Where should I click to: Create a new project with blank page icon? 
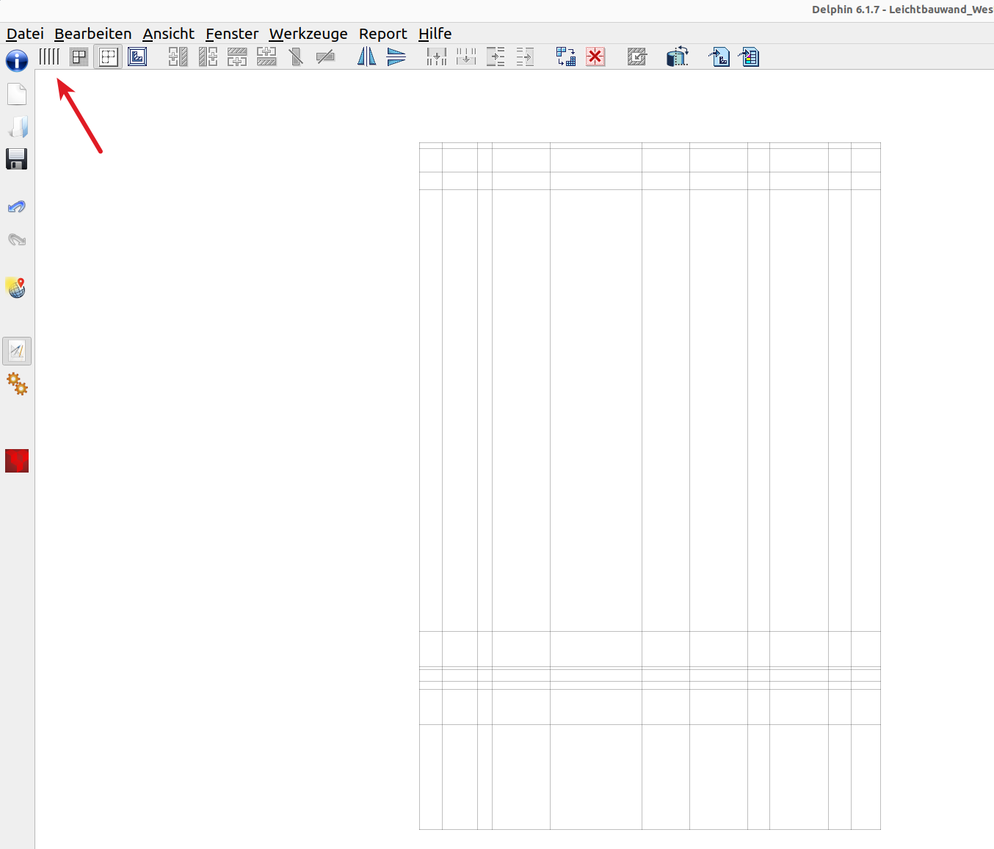17,94
